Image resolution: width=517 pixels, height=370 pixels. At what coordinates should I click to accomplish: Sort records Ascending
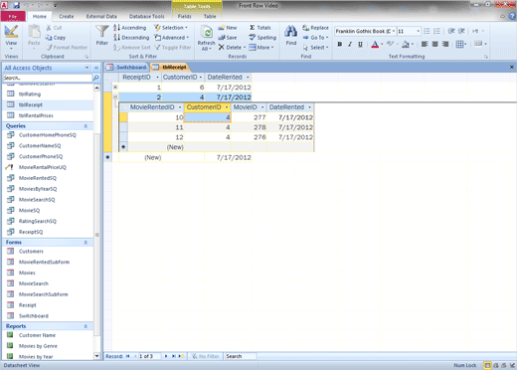coord(130,28)
